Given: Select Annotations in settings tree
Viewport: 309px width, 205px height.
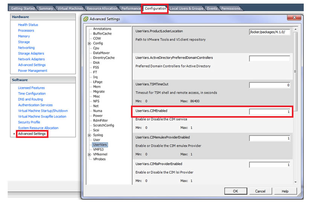Looking at the screenshot, I should point(102,29).
